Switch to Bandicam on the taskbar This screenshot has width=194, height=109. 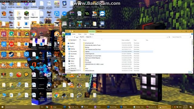tap(152, 107)
